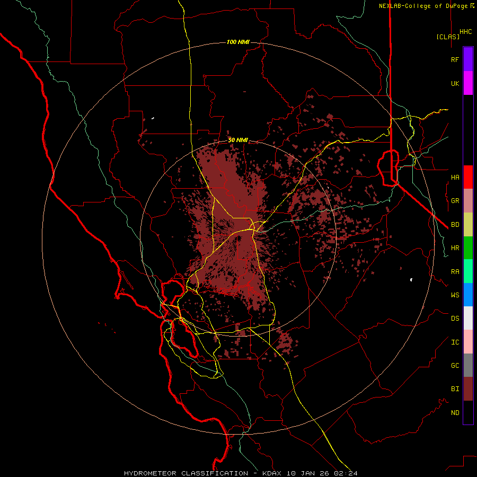Viewport: 477px width, 477px height.
Task: Click the UK magenta legend swatch
Action: click(x=468, y=83)
